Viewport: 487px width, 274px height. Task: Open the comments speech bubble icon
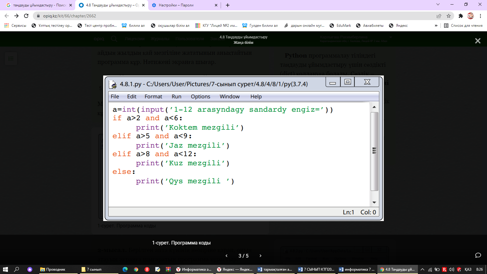click(478, 255)
